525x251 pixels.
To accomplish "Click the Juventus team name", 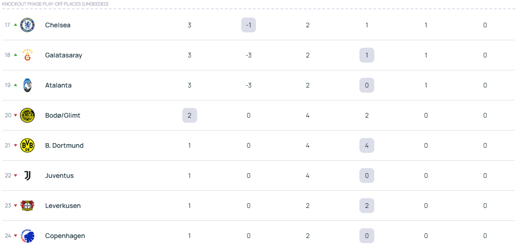I will pos(59,176).
